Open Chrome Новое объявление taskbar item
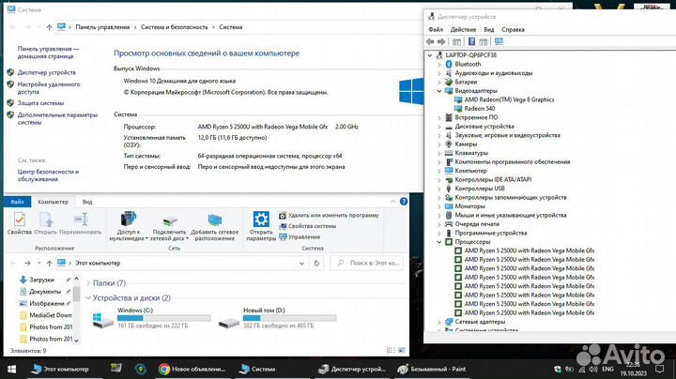This screenshot has height=379, width=676. [x=192, y=369]
